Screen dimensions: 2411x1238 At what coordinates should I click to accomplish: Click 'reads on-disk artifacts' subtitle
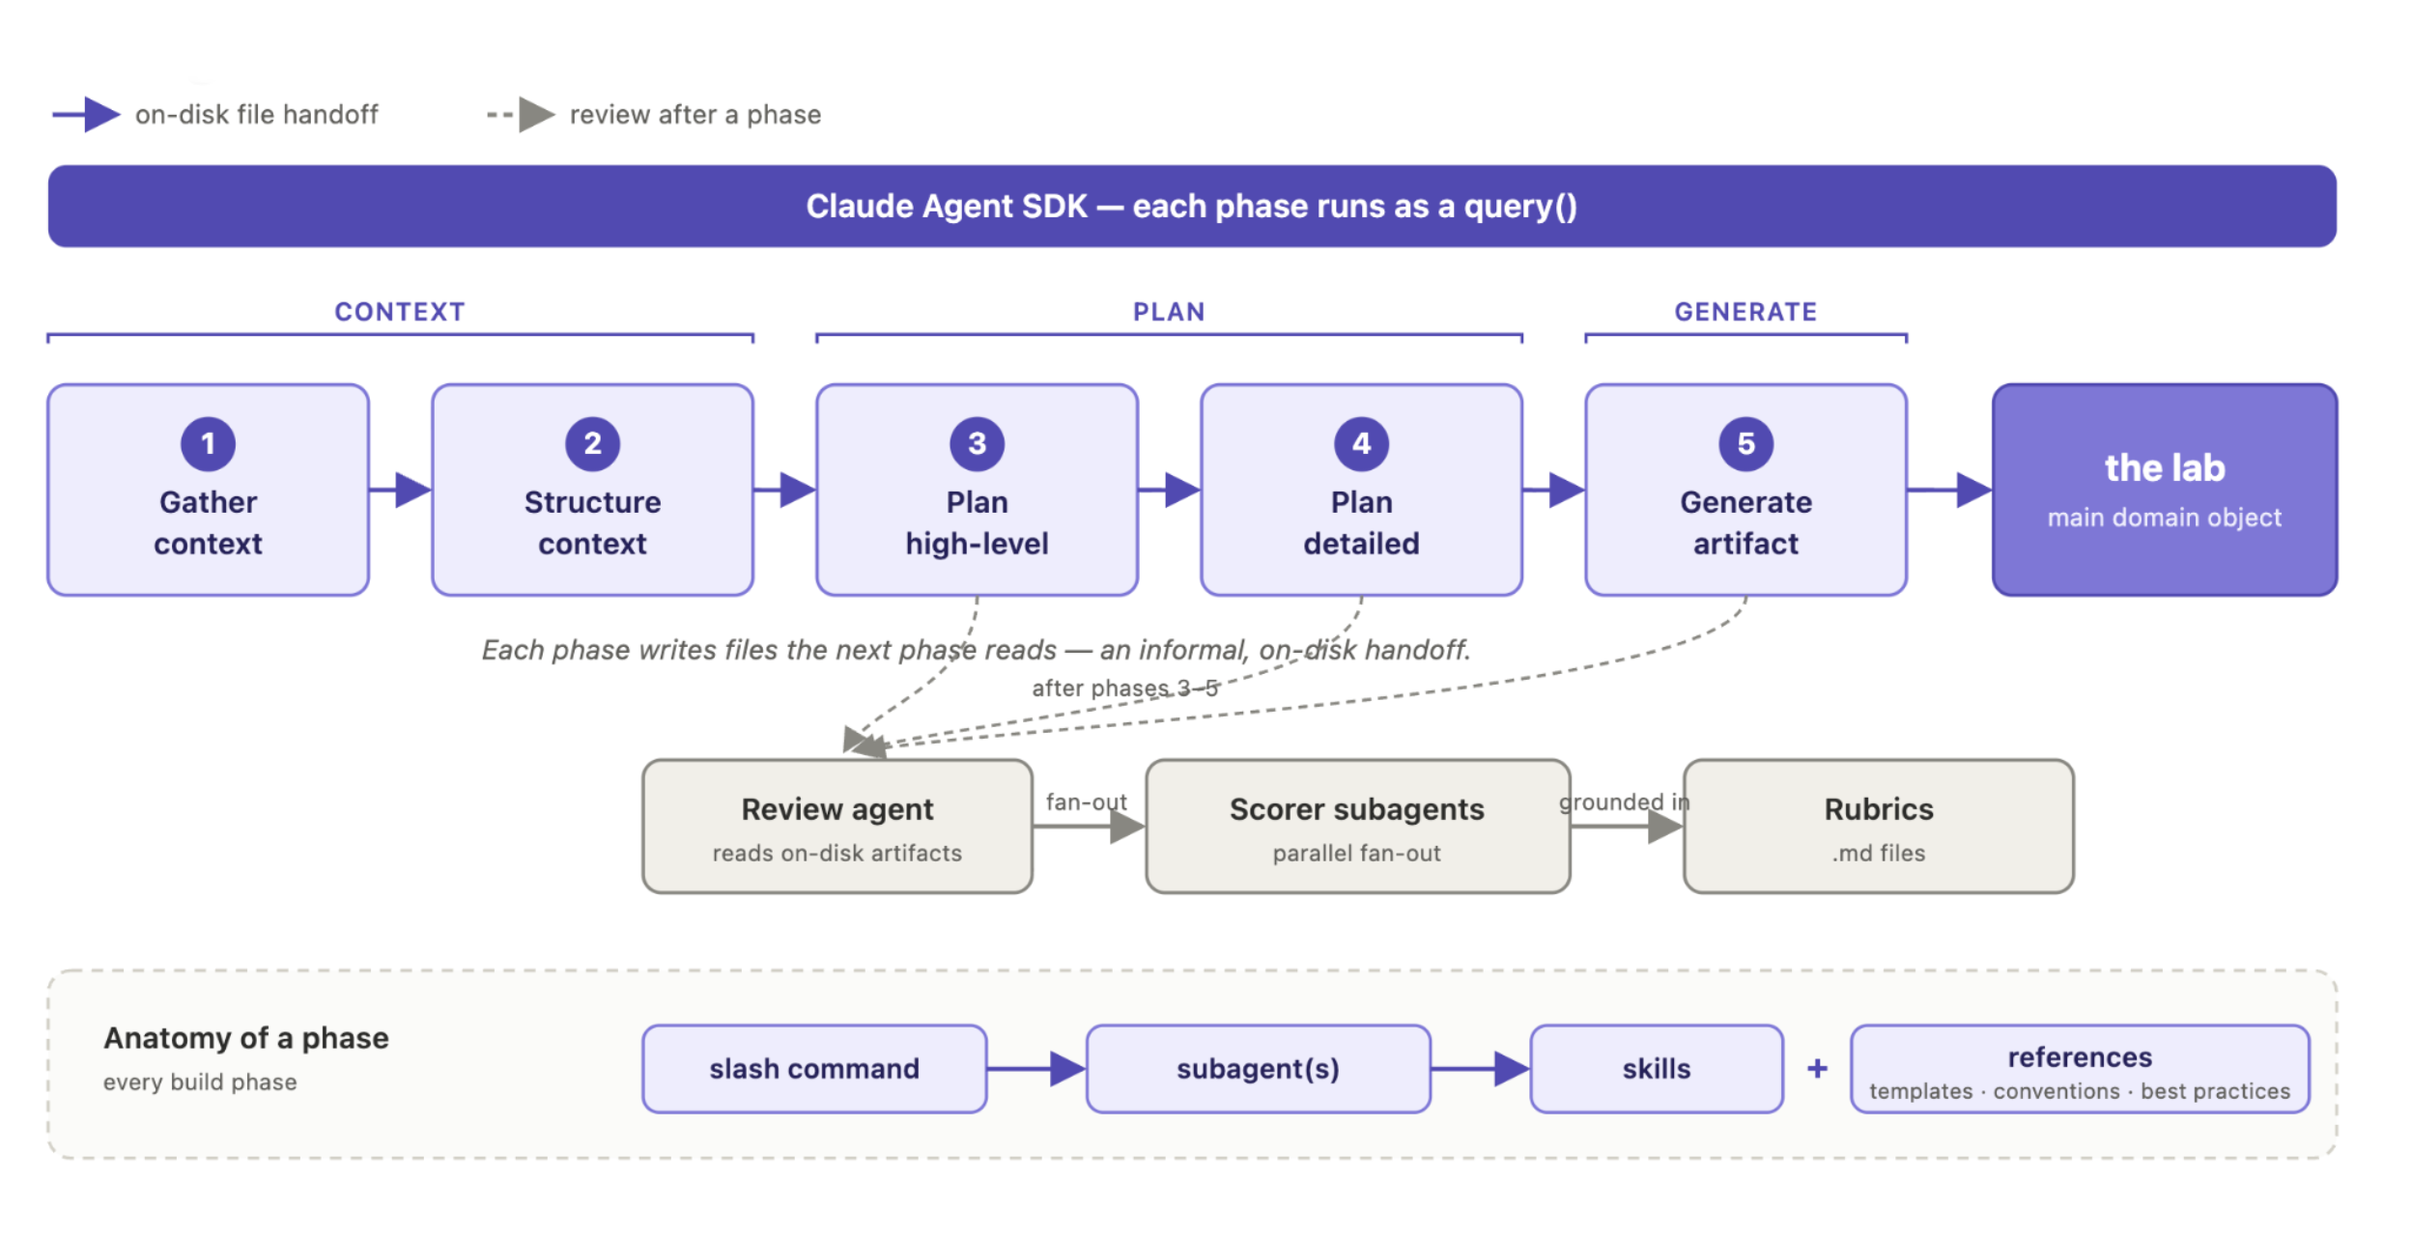coord(837,854)
